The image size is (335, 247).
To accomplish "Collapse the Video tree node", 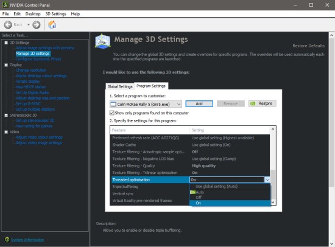I will pos(6,132).
